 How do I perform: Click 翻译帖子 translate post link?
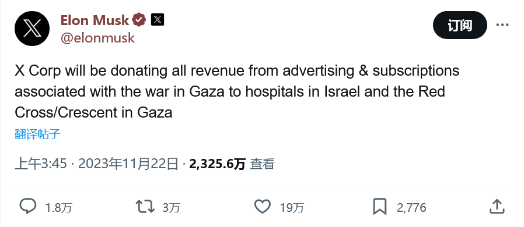click(37, 134)
